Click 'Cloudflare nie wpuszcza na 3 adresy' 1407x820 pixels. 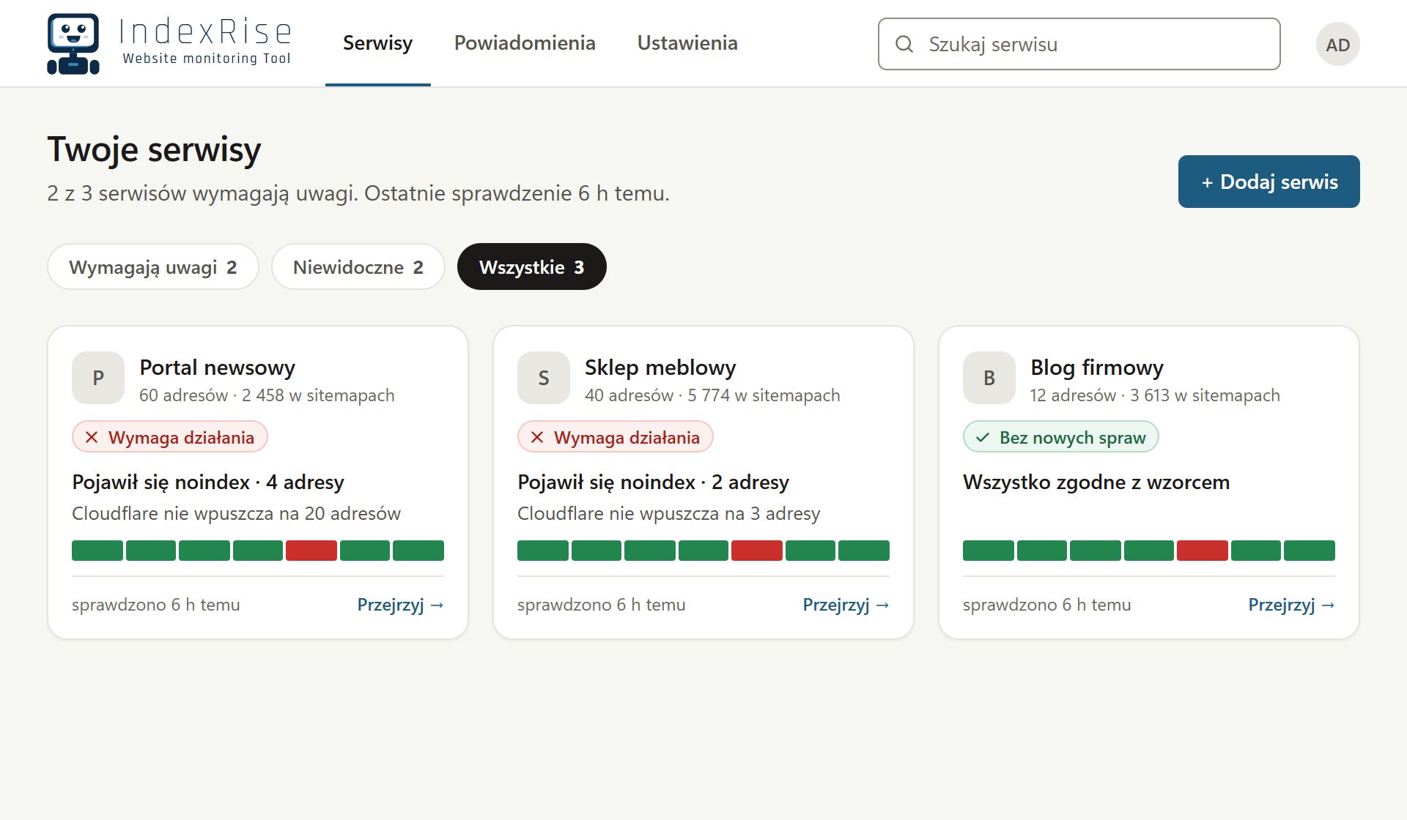669,513
